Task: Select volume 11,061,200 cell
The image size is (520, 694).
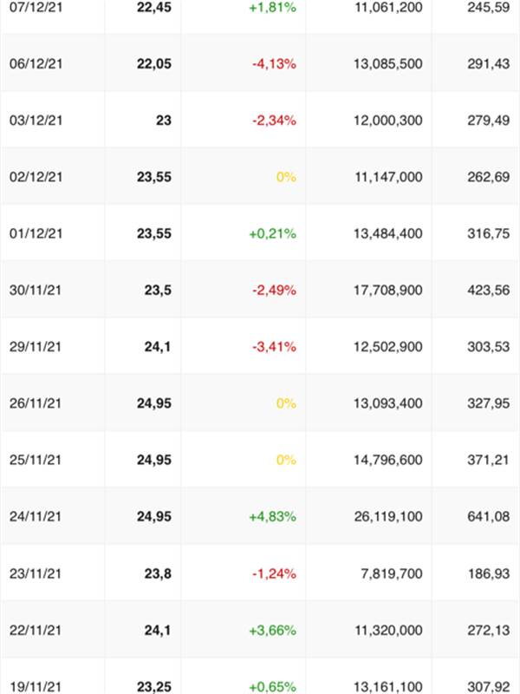Action: pyautogui.click(x=387, y=8)
